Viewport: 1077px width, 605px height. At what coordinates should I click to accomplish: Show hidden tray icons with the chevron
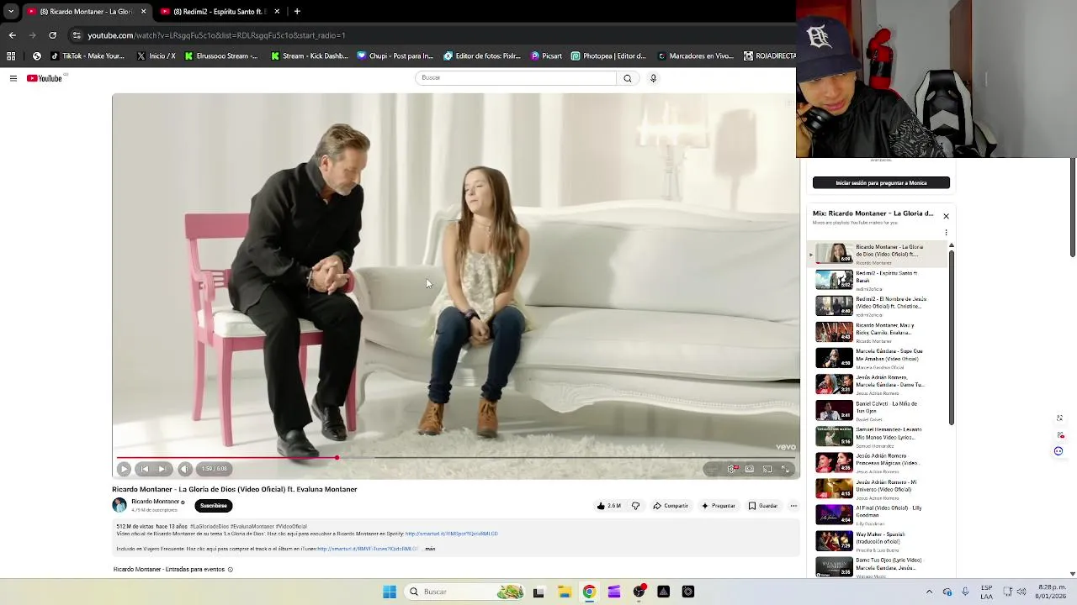point(929,592)
